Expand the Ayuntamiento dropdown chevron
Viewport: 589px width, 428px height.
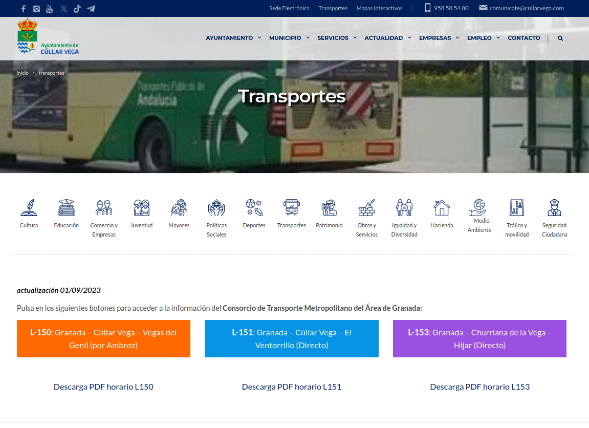pos(259,38)
